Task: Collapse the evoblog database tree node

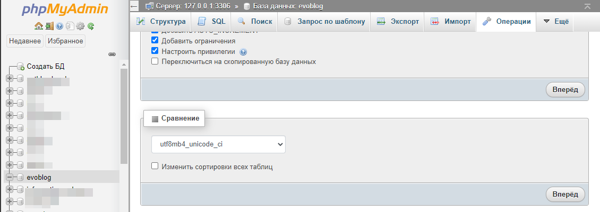Action: click(10, 177)
